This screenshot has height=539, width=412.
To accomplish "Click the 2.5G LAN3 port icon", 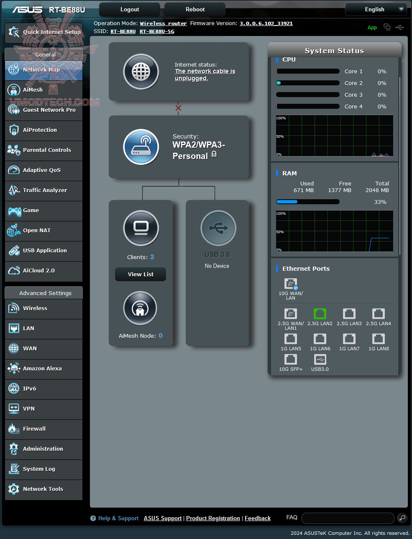I will [x=349, y=314].
